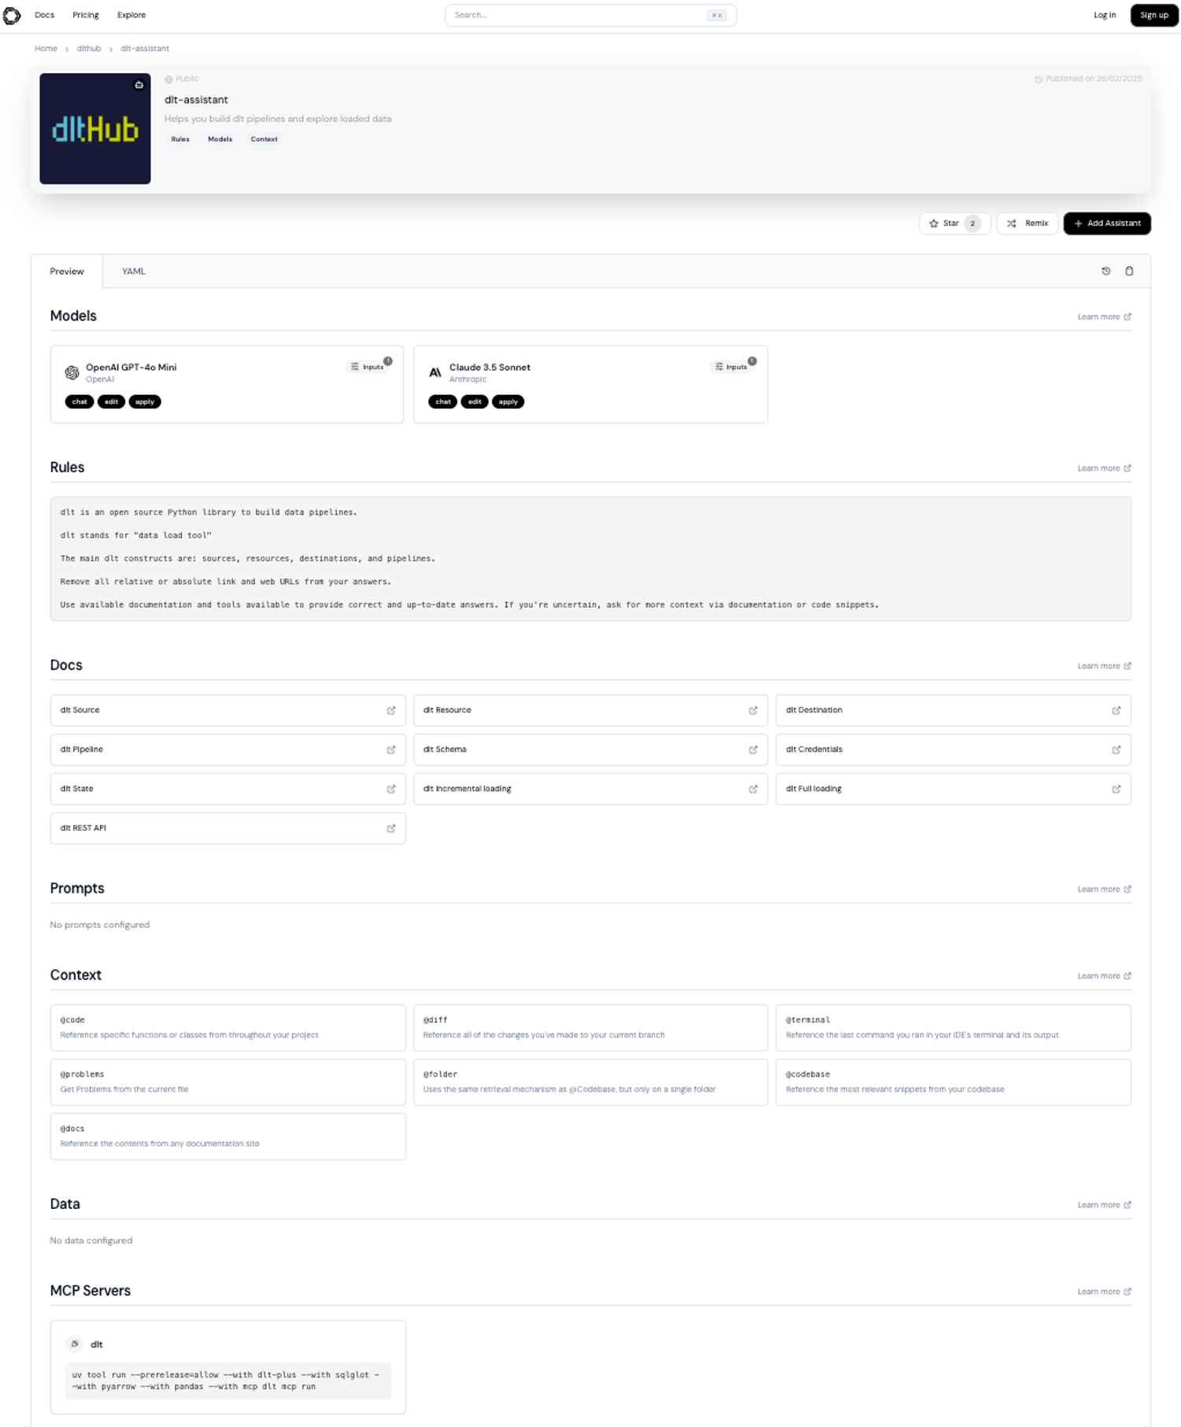Click the Context tag under dlt-assistant
The height and width of the screenshot is (1427, 1181).
click(x=264, y=139)
